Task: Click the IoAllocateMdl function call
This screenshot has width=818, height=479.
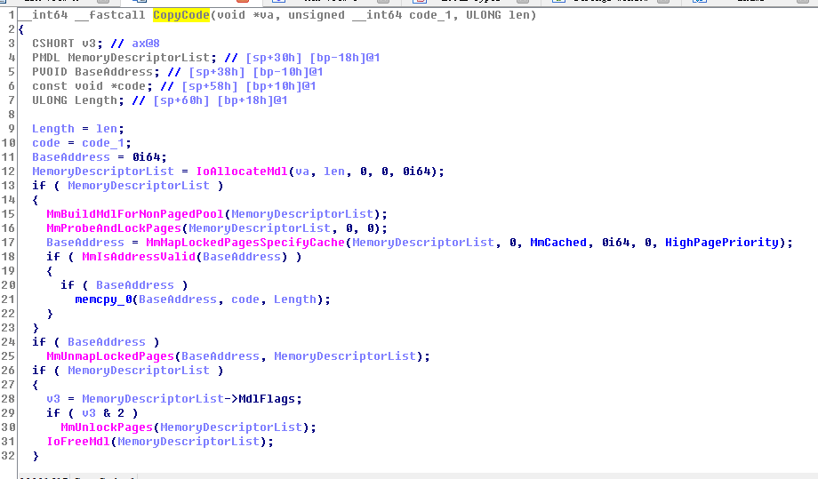Action: tap(242, 172)
